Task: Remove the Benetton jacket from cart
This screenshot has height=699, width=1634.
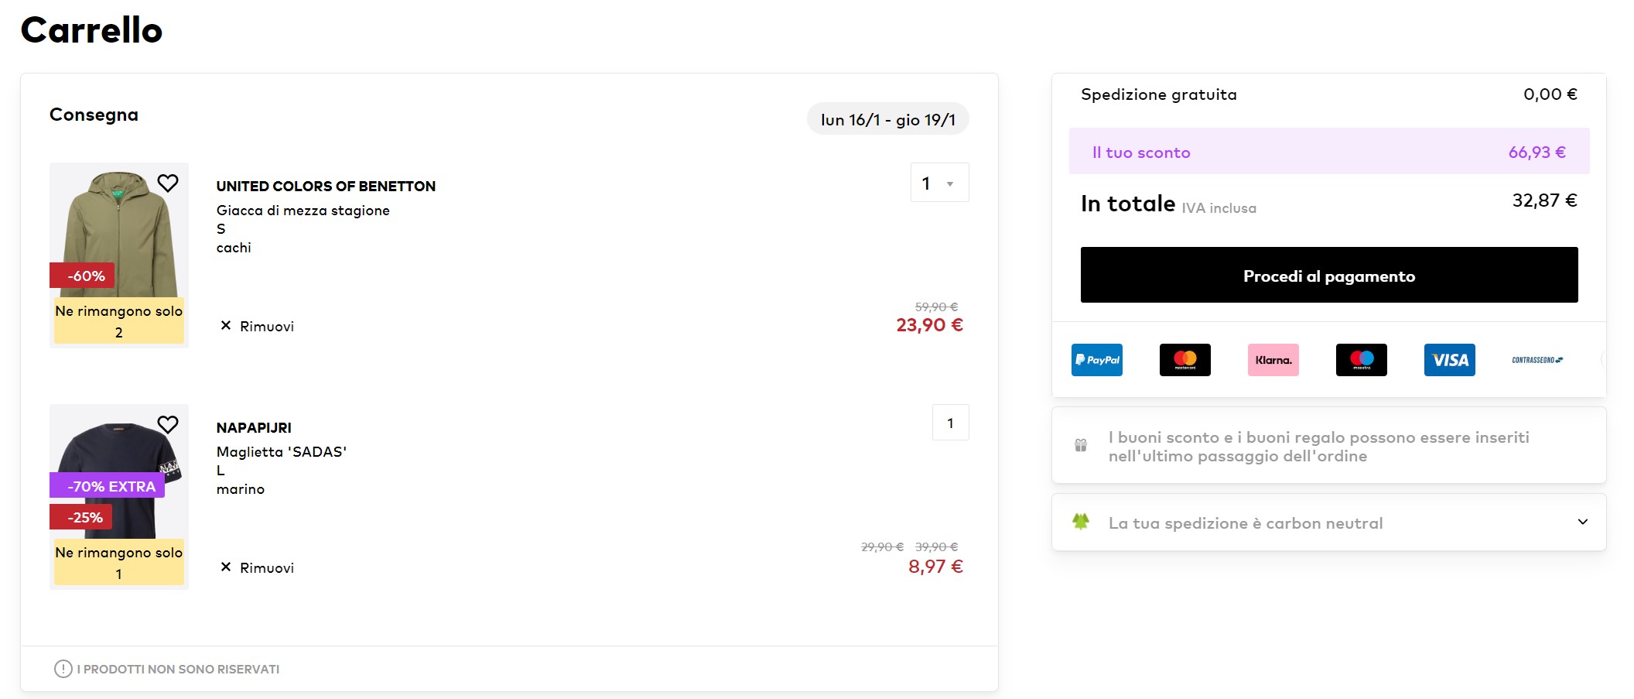Action: pos(258,326)
